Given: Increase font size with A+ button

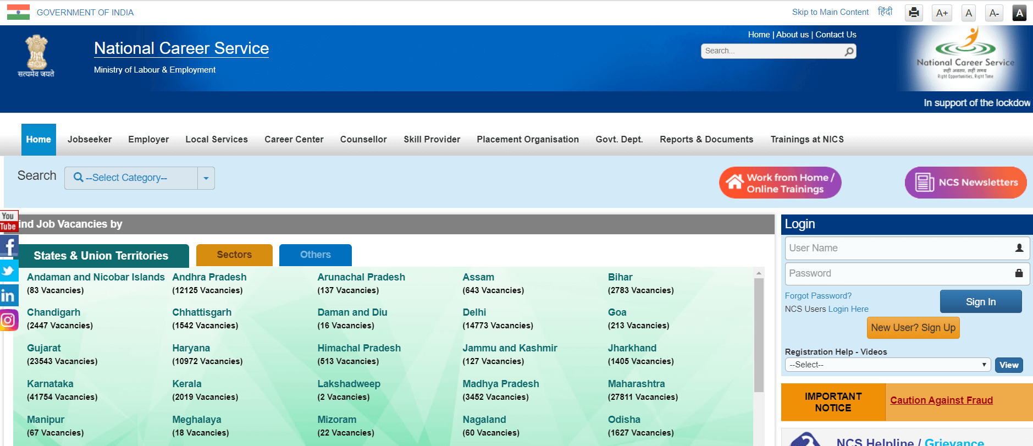Looking at the screenshot, I should [x=942, y=13].
